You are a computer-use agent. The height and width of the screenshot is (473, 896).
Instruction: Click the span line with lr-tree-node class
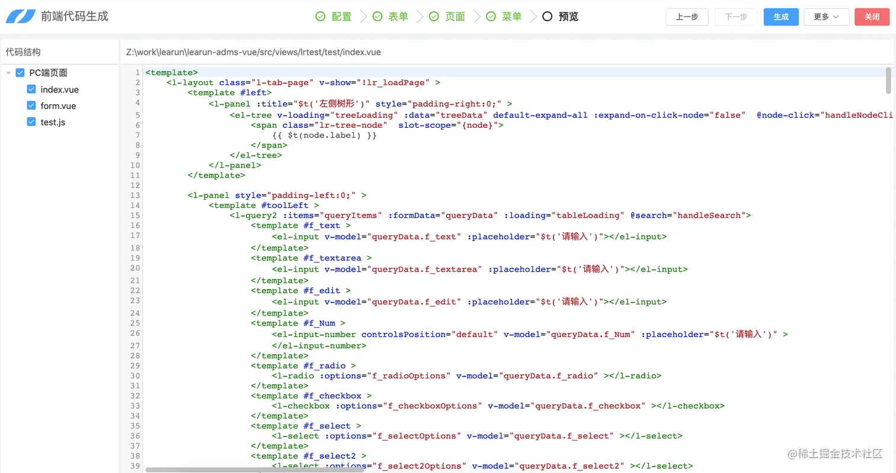coord(377,125)
